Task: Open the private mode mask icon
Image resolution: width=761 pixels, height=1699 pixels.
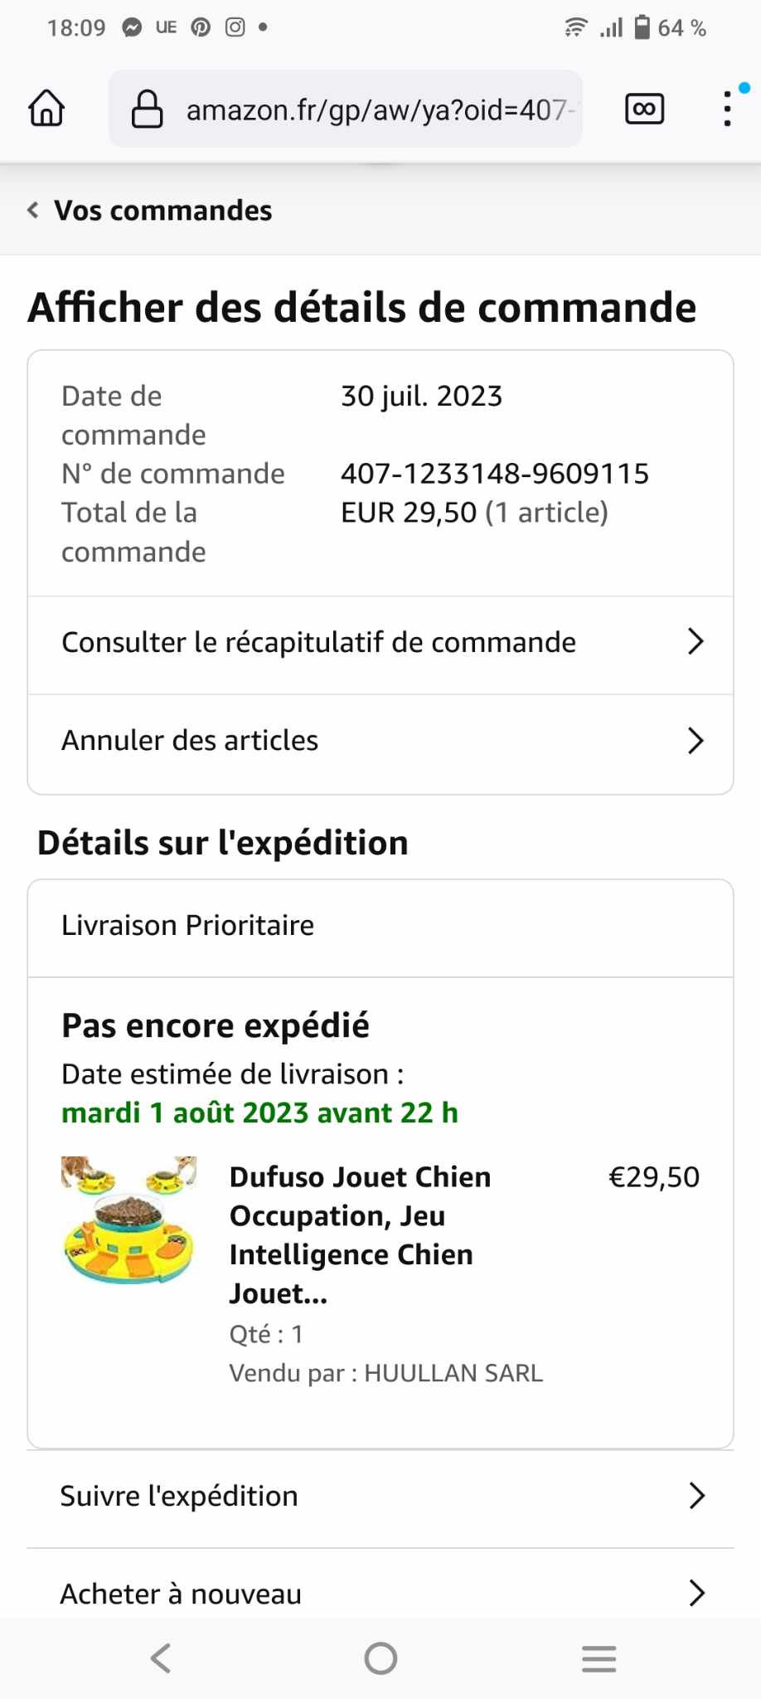Action: pos(644,109)
